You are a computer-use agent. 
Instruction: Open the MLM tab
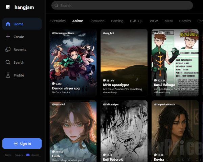tap(168, 21)
